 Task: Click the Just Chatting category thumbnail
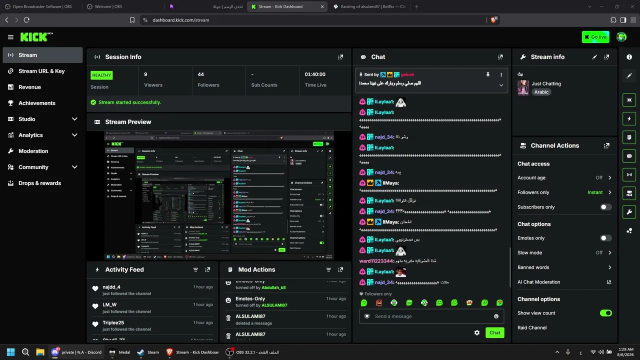(x=523, y=87)
